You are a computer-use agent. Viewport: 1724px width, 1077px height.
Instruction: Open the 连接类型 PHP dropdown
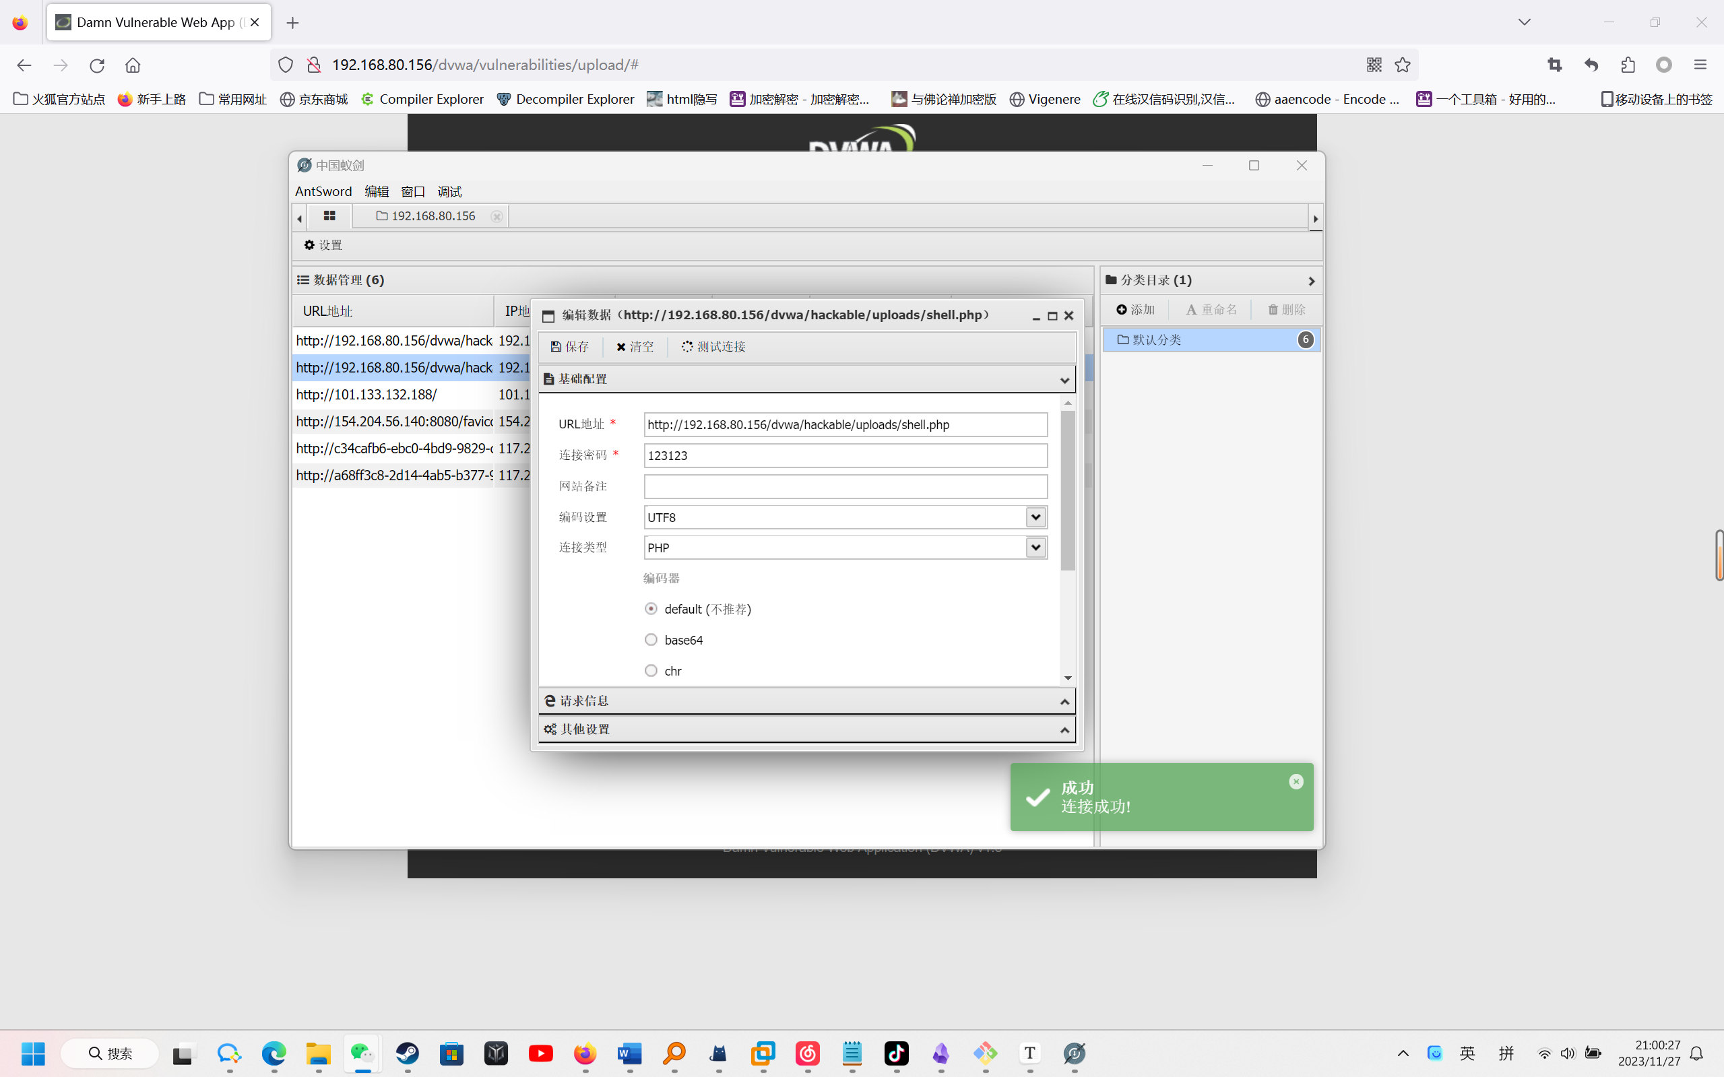pos(1035,548)
